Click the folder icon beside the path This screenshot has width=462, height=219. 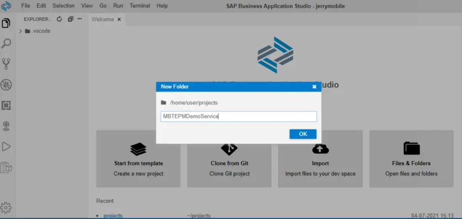pos(164,103)
